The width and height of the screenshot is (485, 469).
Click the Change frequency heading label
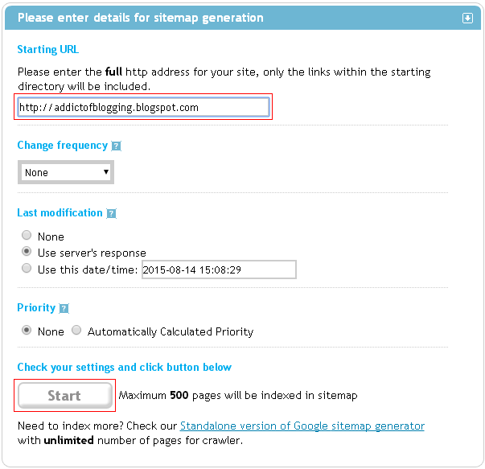click(x=62, y=146)
